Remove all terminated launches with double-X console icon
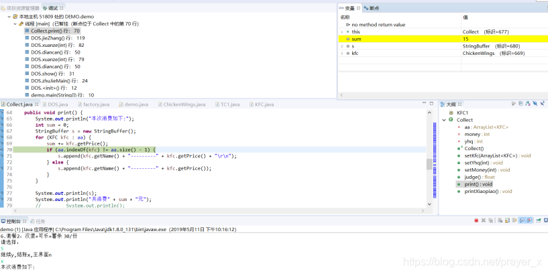Screen dimensions: 548x274 point(491,220)
